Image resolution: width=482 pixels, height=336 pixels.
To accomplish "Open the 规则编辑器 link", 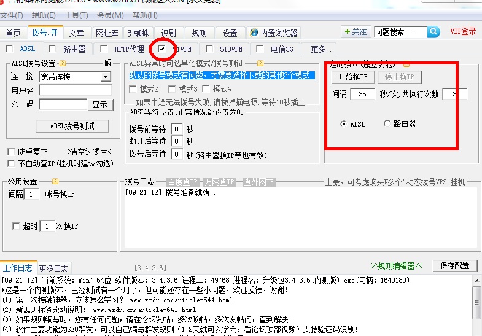I will tap(397, 266).
